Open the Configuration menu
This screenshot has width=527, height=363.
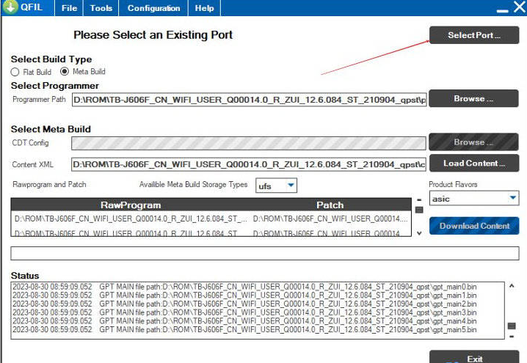(153, 8)
